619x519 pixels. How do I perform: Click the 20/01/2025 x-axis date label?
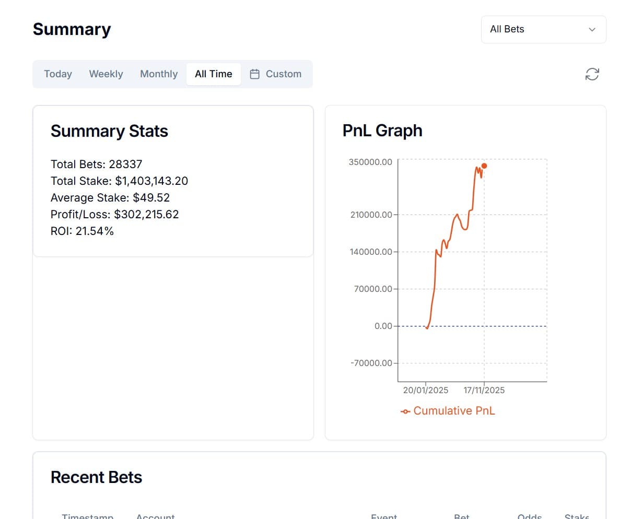426,390
